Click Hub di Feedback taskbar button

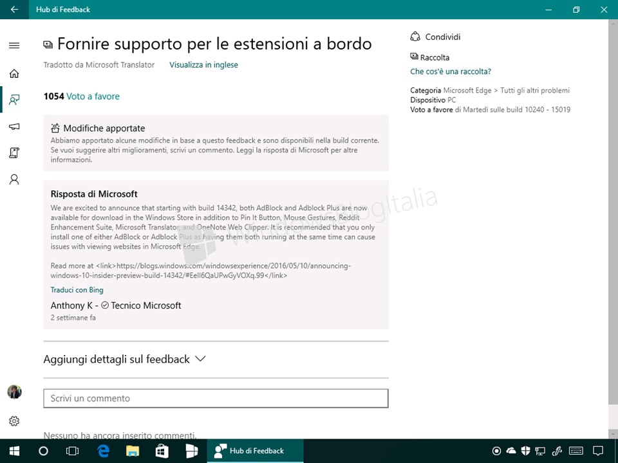256,451
